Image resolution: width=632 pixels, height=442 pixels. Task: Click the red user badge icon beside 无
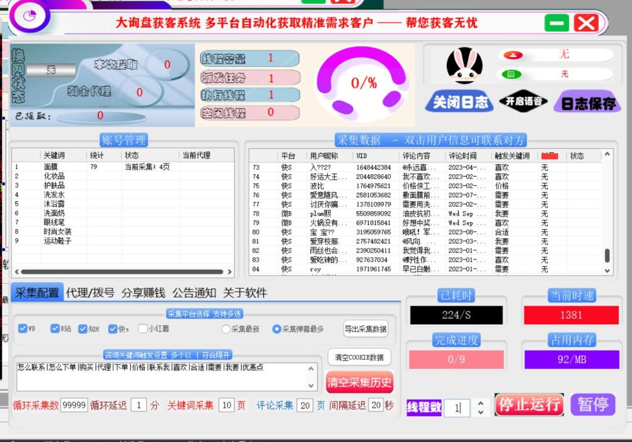[x=513, y=55]
